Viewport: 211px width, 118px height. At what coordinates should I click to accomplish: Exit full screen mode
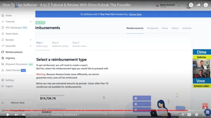(204, 115)
